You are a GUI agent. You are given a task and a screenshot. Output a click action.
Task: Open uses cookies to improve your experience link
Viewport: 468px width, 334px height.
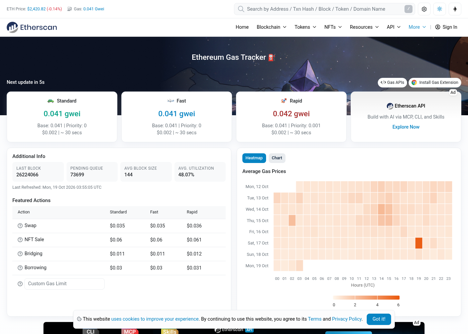(x=155, y=319)
